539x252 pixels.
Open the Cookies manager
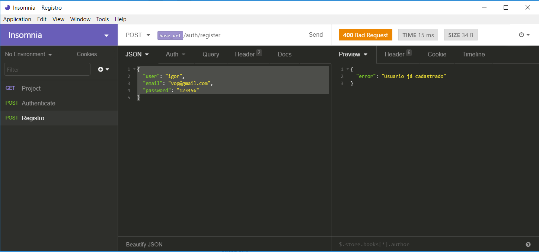[87, 54]
